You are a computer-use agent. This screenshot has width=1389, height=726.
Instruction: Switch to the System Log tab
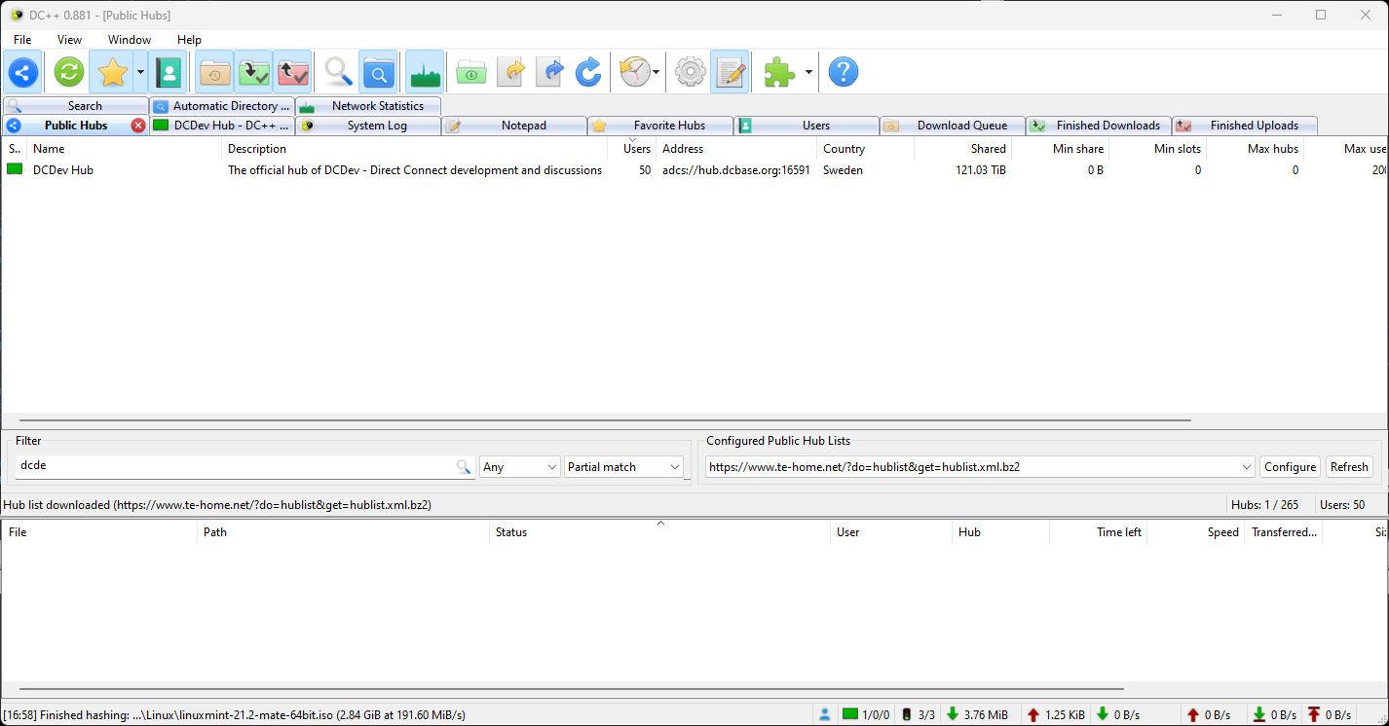(368, 126)
